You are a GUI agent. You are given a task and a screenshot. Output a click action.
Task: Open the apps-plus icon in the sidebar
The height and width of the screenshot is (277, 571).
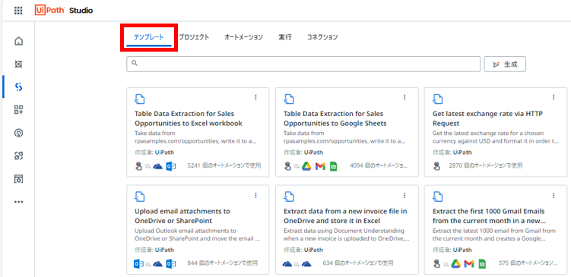point(18,110)
